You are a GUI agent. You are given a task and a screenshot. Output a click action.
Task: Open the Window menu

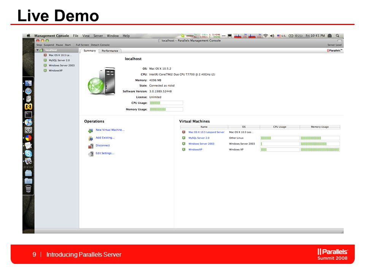coord(113,36)
